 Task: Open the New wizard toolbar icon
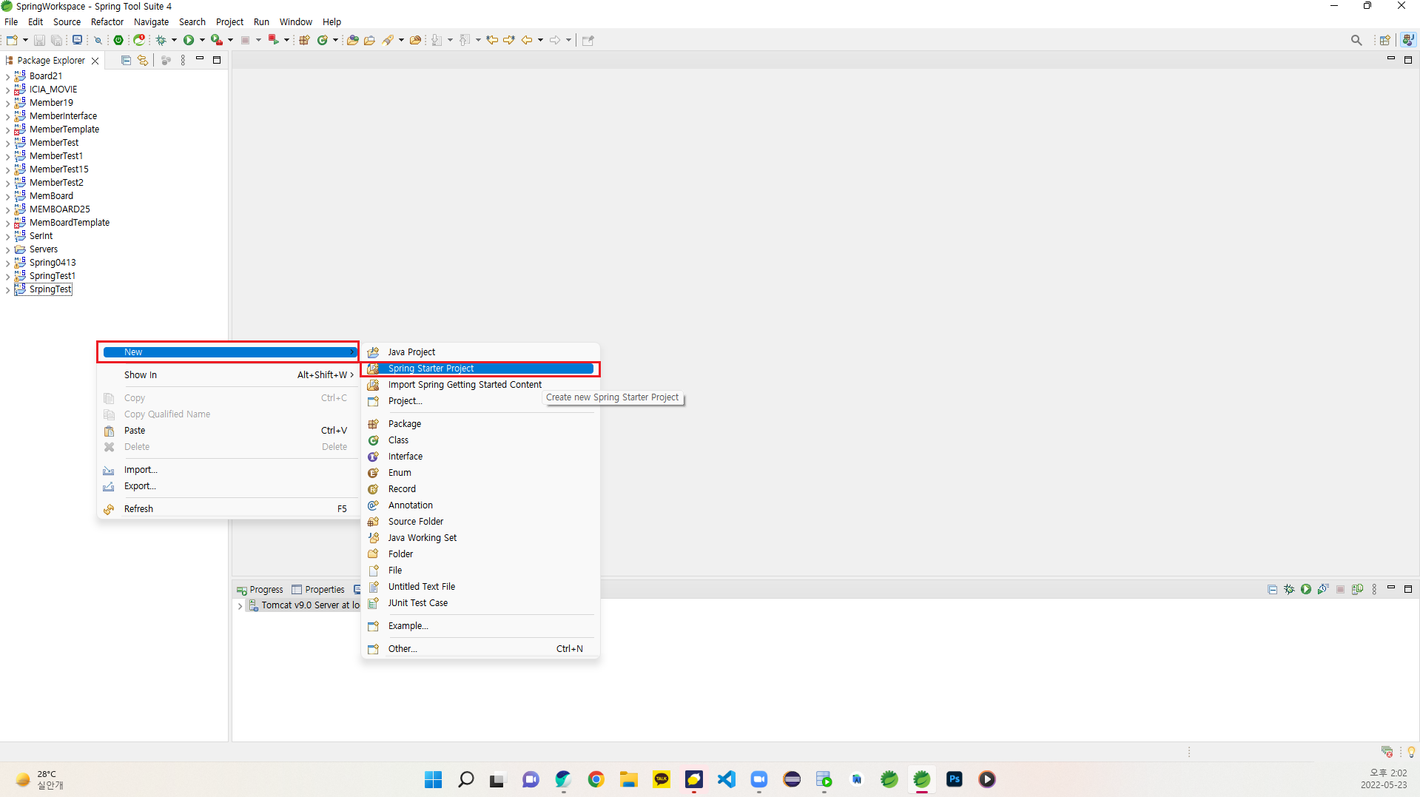coord(12,40)
